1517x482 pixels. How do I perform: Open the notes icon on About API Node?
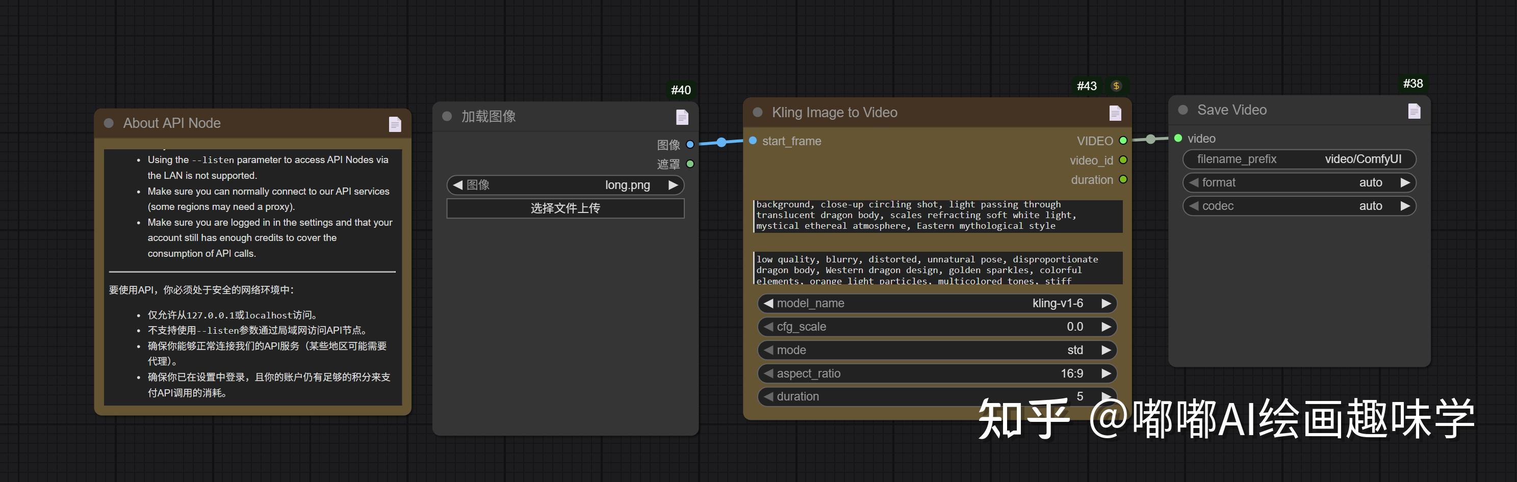[395, 124]
